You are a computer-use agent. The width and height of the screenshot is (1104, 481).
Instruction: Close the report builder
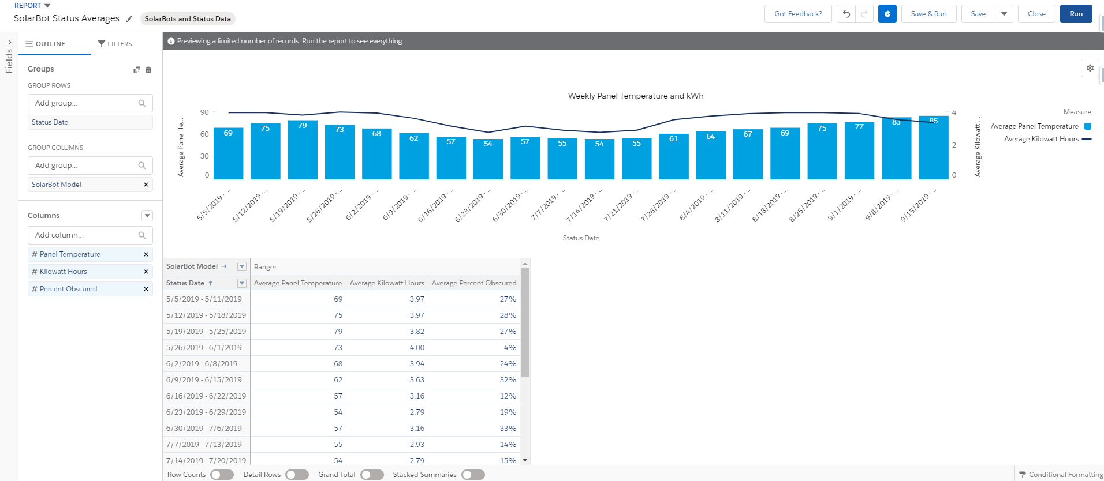tap(1036, 14)
